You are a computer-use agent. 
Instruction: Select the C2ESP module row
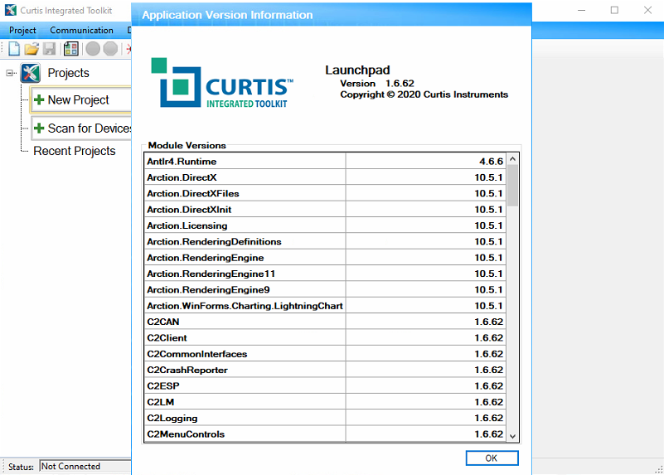pyautogui.click(x=325, y=386)
